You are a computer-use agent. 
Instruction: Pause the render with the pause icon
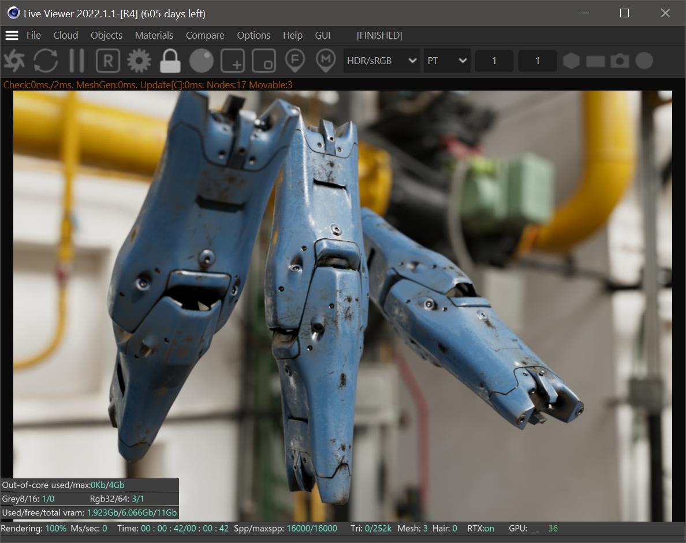[x=77, y=61]
